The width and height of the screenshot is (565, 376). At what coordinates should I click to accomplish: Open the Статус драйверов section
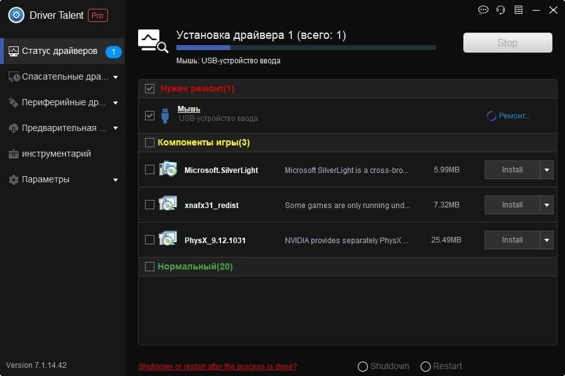coord(62,51)
